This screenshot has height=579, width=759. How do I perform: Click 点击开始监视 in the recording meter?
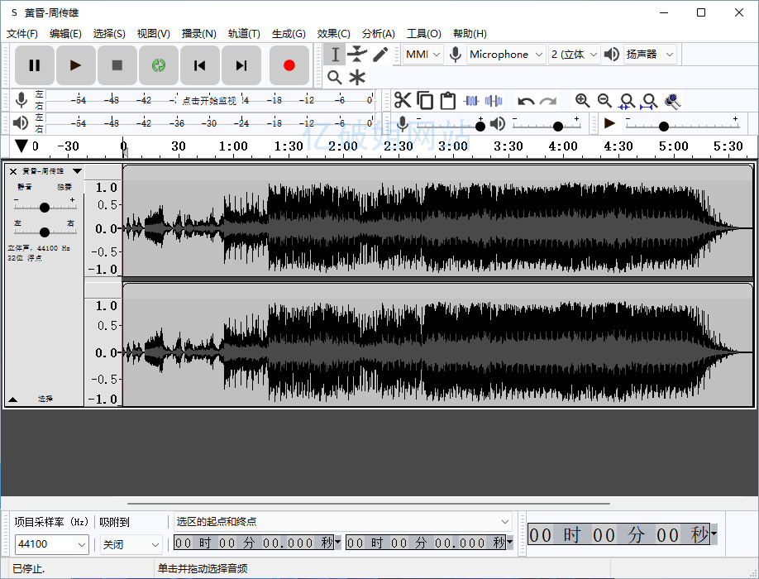tap(209, 101)
